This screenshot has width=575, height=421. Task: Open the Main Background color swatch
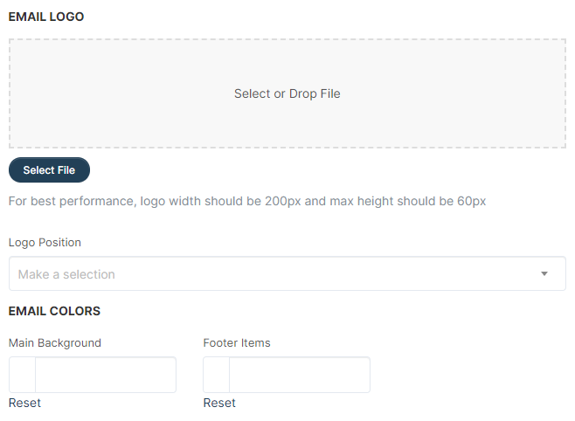point(22,375)
